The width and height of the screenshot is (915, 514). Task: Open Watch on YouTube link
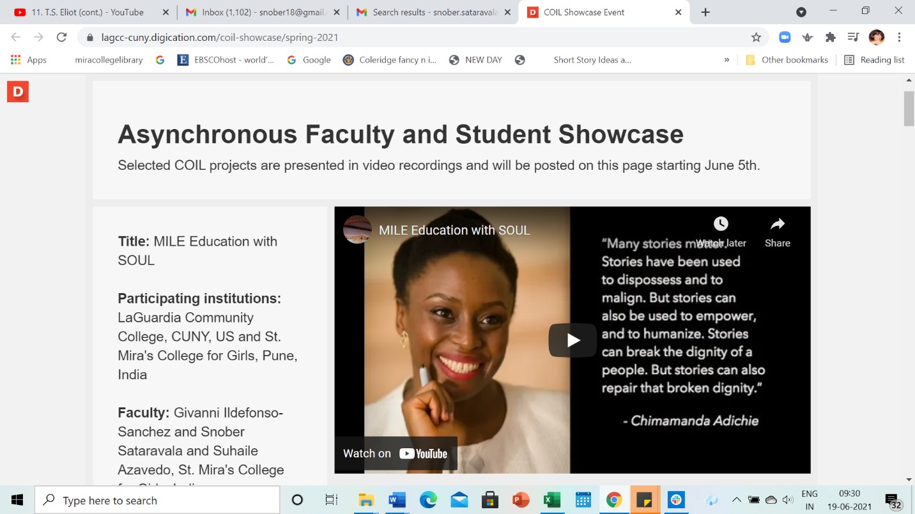(396, 453)
